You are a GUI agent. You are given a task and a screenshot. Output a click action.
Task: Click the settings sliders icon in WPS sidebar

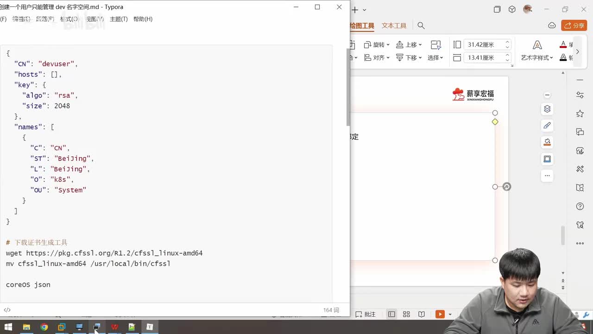(x=580, y=95)
